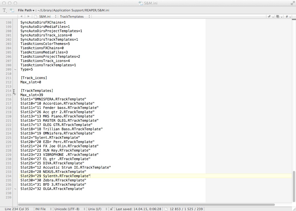Collapse the fold at line 209

(x=15, y=69)
